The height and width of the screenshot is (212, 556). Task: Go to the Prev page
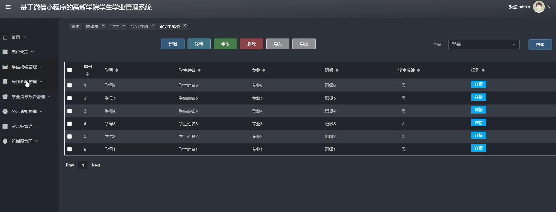click(x=70, y=165)
